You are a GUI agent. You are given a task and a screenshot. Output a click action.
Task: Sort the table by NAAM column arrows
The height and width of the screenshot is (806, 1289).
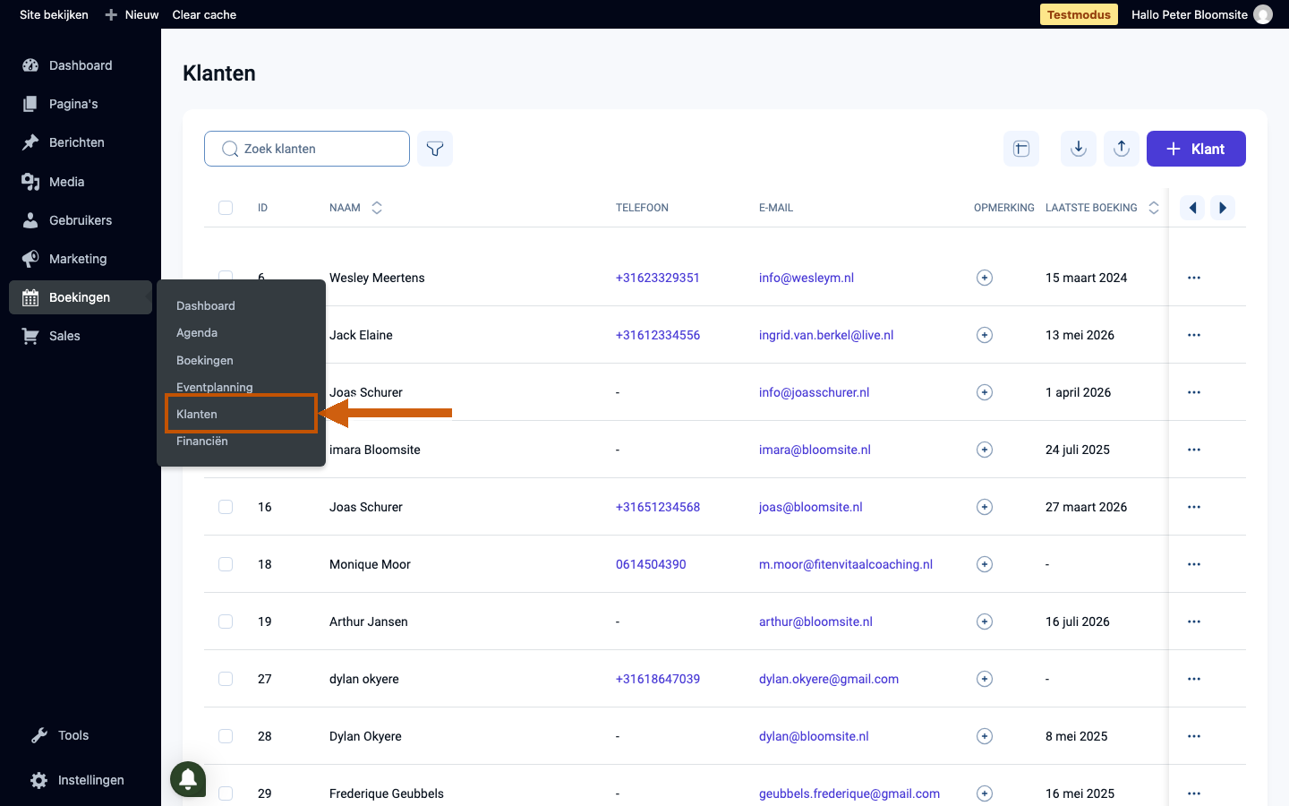(x=377, y=208)
